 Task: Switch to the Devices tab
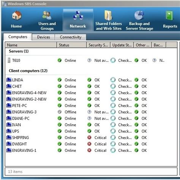tap(43, 37)
